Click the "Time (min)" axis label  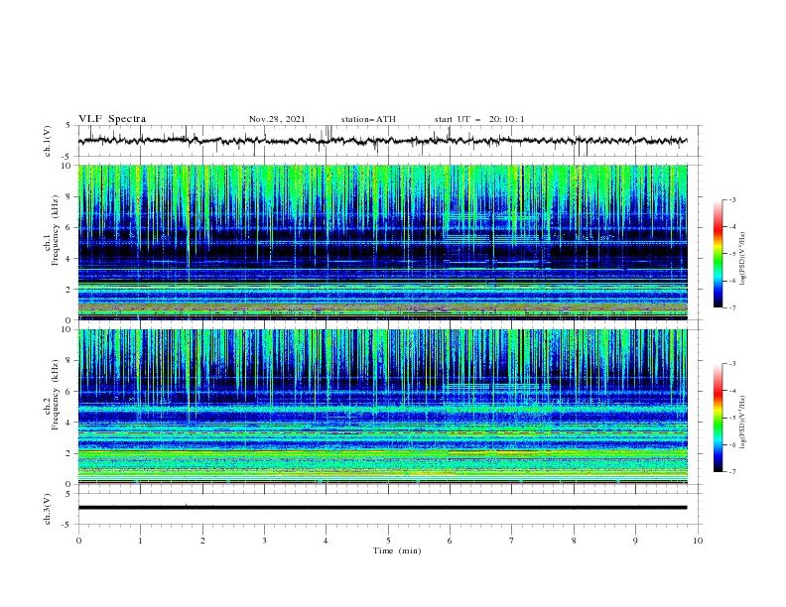[397, 550]
